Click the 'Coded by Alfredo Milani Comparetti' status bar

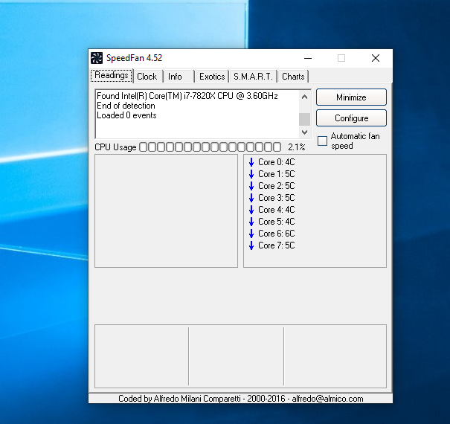coord(240,399)
